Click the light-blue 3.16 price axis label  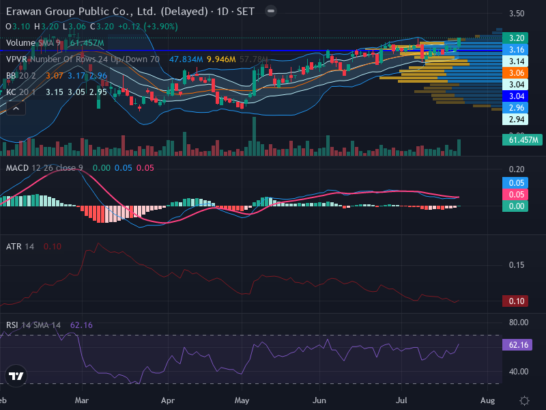[x=515, y=49]
